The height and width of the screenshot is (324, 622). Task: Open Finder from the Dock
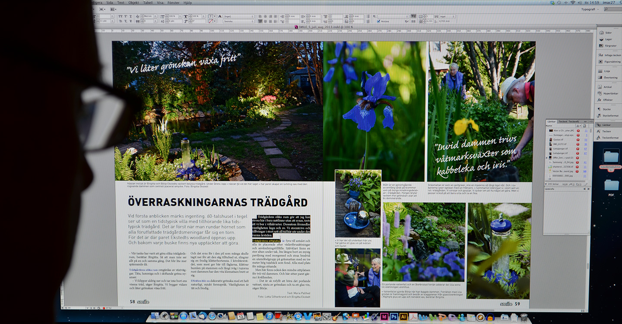point(155,316)
